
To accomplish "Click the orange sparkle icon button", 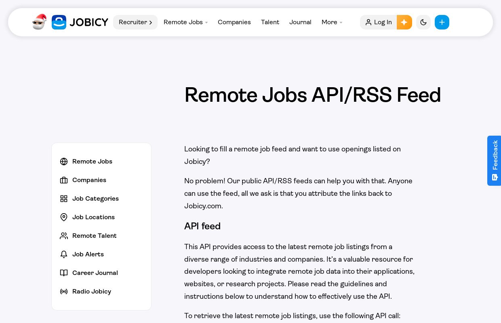I will pyautogui.click(x=404, y=22).
